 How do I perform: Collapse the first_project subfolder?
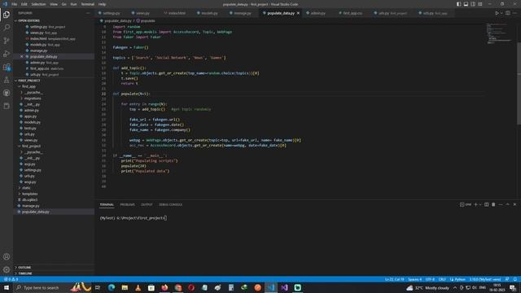[31, 146]
